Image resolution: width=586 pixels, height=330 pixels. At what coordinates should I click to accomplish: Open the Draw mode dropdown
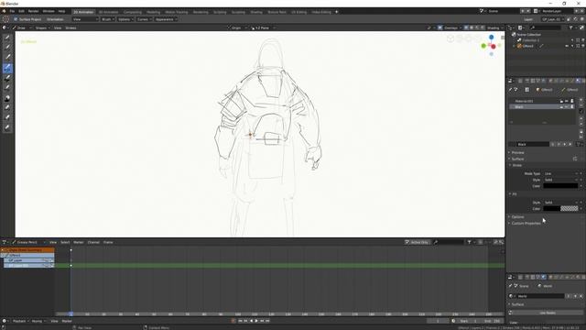point(22,27)
